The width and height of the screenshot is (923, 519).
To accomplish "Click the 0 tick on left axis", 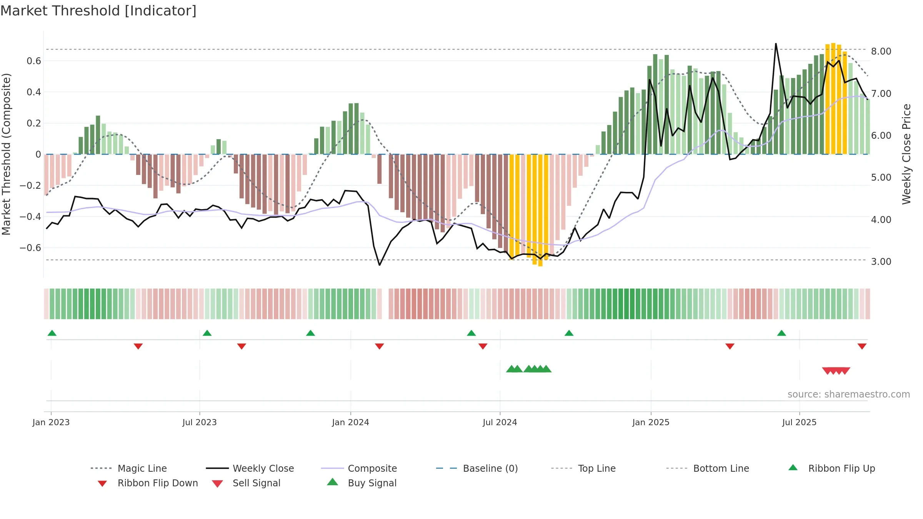I will click(38, 155).
